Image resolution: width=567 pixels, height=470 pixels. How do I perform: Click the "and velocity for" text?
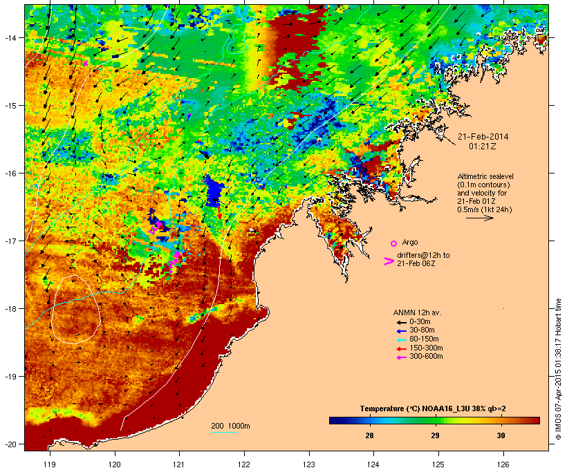point(482,193)
